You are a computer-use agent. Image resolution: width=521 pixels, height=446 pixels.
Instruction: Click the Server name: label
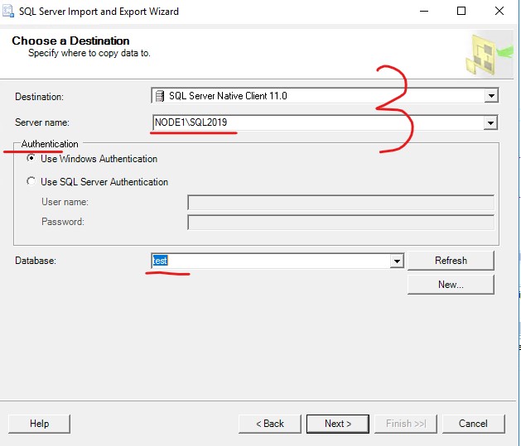(x=42, y=122)
